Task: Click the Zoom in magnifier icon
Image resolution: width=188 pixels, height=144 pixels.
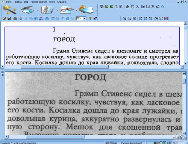Action: click(x=124, y=18)
